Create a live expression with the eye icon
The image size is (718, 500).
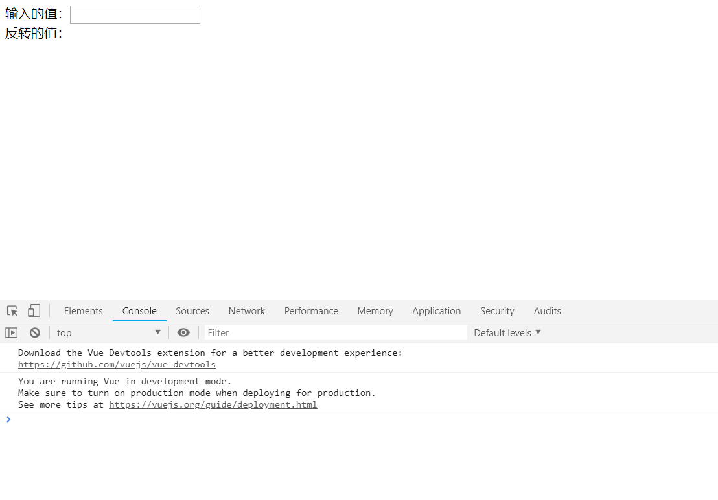tap(183, 332)
